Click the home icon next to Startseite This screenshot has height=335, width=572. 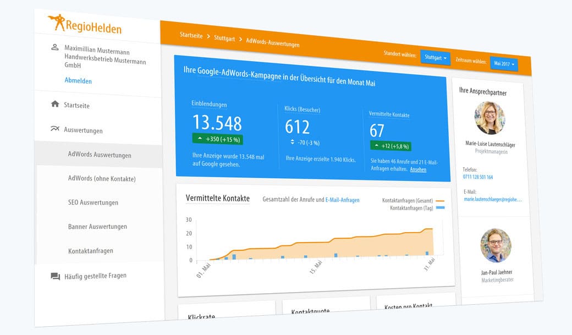(x=55, y=104)
